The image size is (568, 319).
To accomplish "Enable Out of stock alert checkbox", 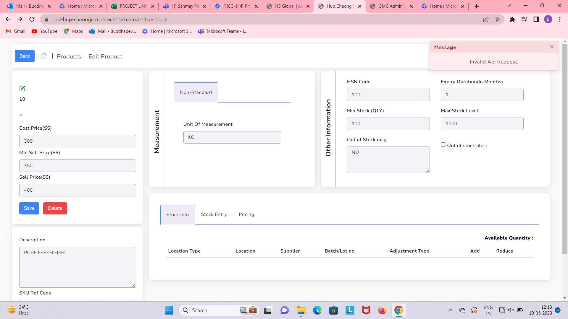I will (443, 145).
